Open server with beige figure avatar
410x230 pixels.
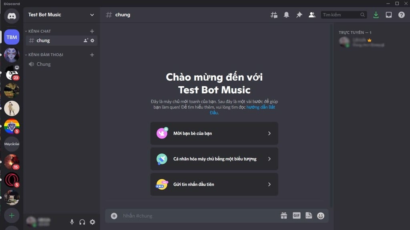pyautogui.click(x=12, y=108)
